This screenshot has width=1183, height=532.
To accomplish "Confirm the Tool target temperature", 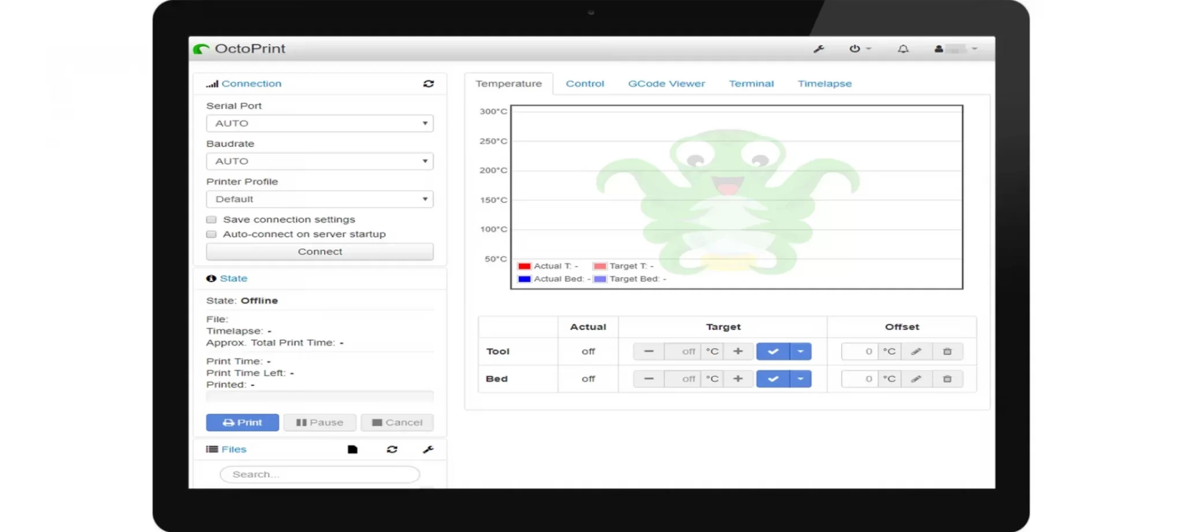I will click(773, 351).
